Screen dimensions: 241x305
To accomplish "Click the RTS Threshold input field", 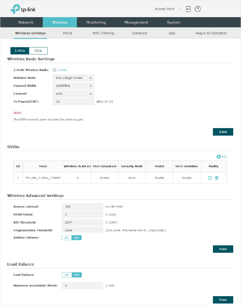I will [x=83, y=222].
